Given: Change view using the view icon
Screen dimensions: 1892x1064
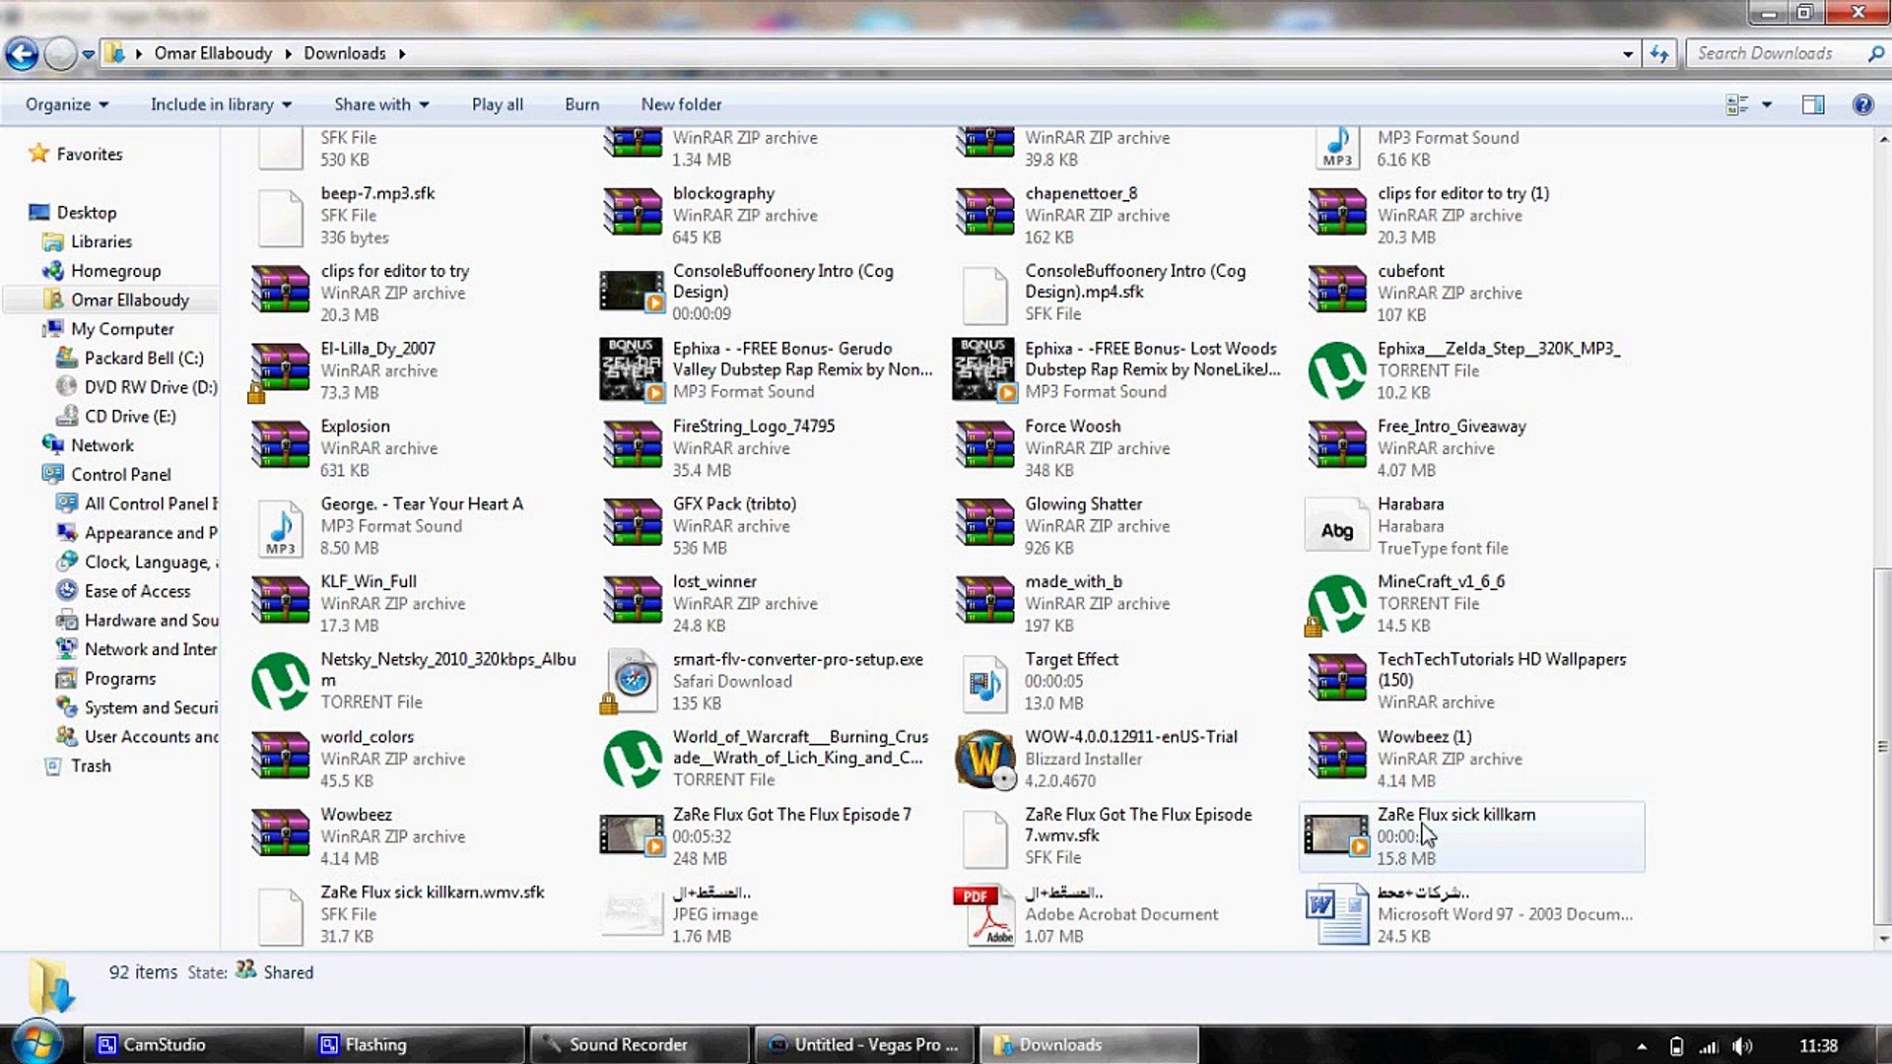Looking at the screenshot, I should click(1737, 104).
